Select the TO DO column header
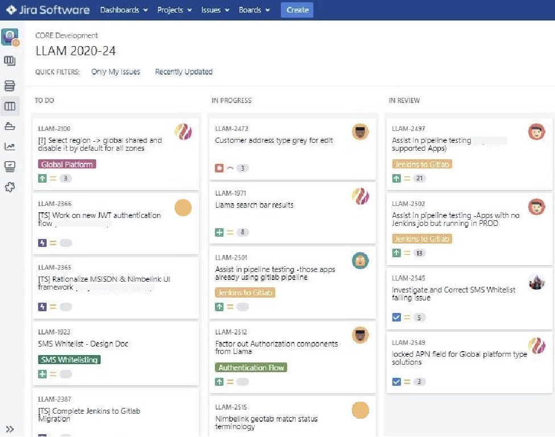 [x=44, y=101]
